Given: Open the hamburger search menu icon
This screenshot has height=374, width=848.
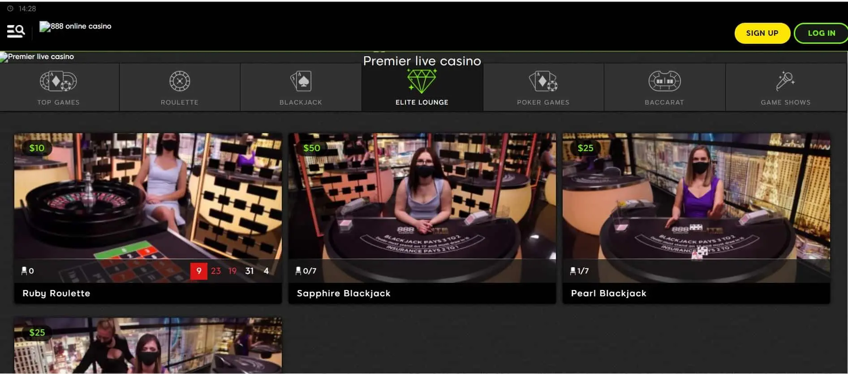Looking at the screenshot, I should (x=16, y=31).
